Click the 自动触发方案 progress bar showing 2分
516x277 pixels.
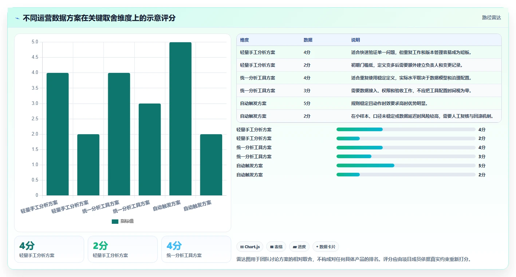406,175
